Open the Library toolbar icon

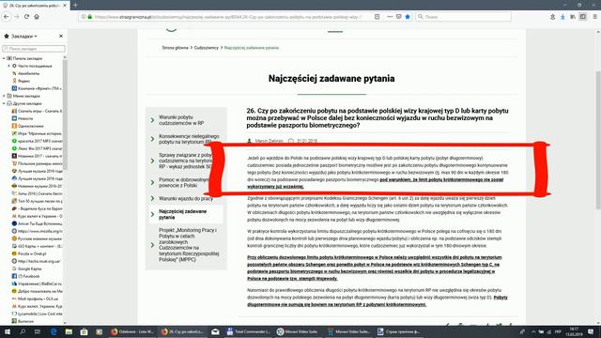point(573,17)
